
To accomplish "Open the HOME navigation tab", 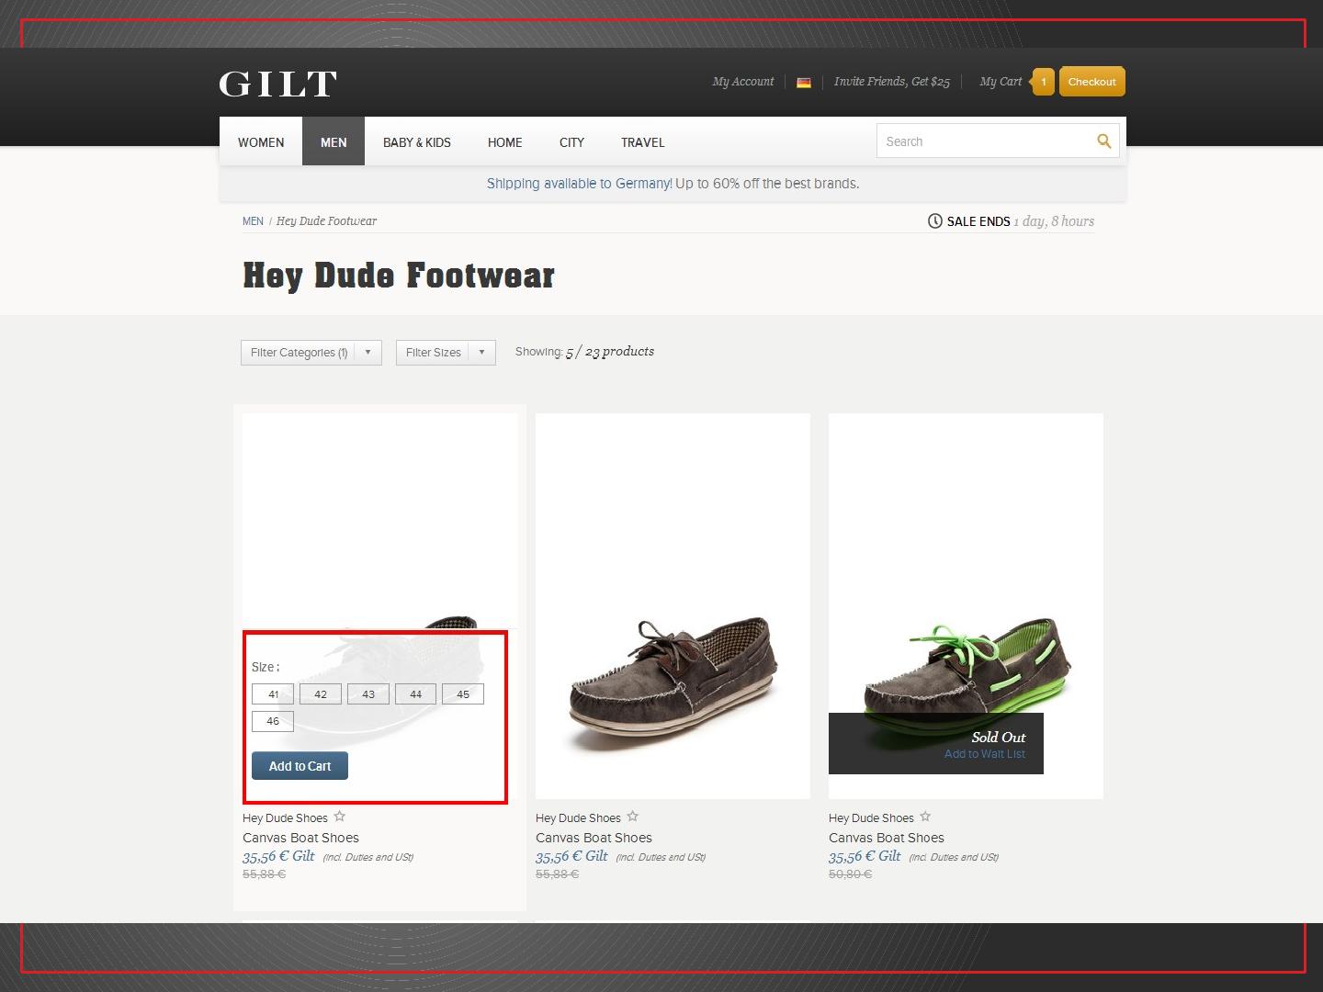I will (x=505, y=142).
